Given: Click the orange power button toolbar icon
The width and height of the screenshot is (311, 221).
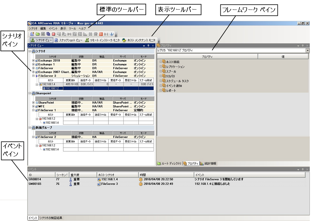Looking at the screenshot, I should click(101, 34).
